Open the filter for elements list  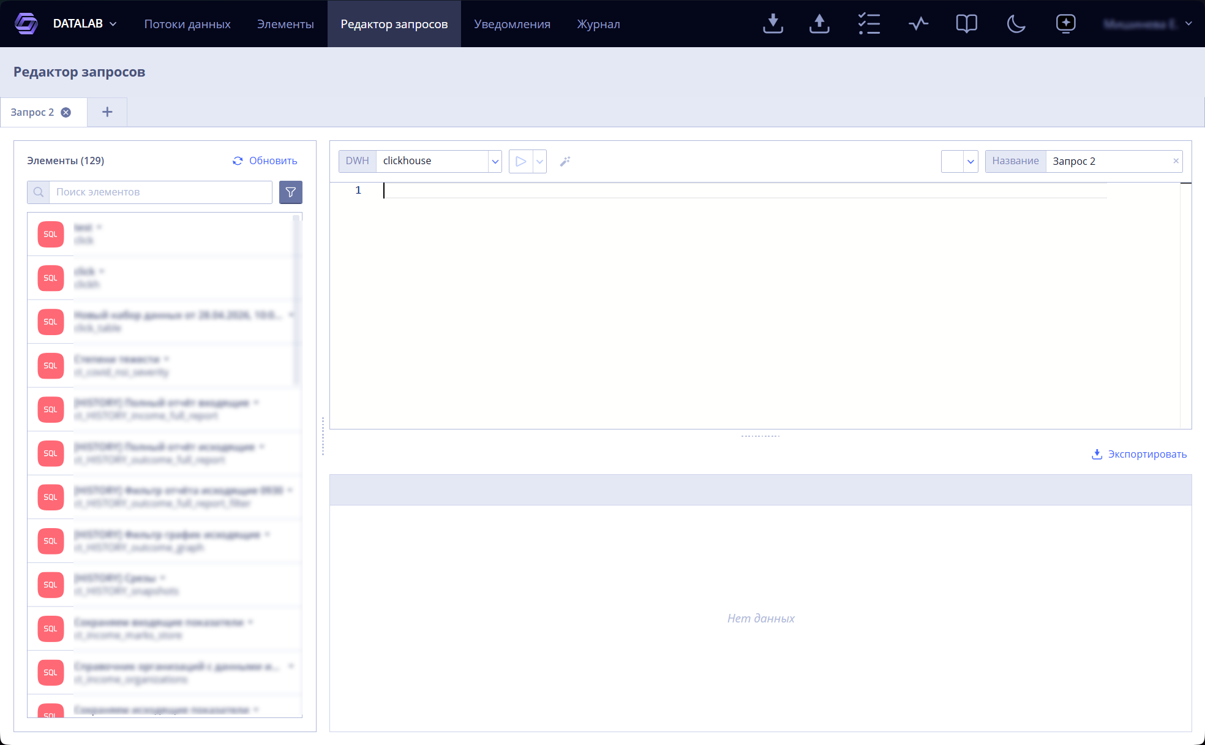(x=291, y=192)
